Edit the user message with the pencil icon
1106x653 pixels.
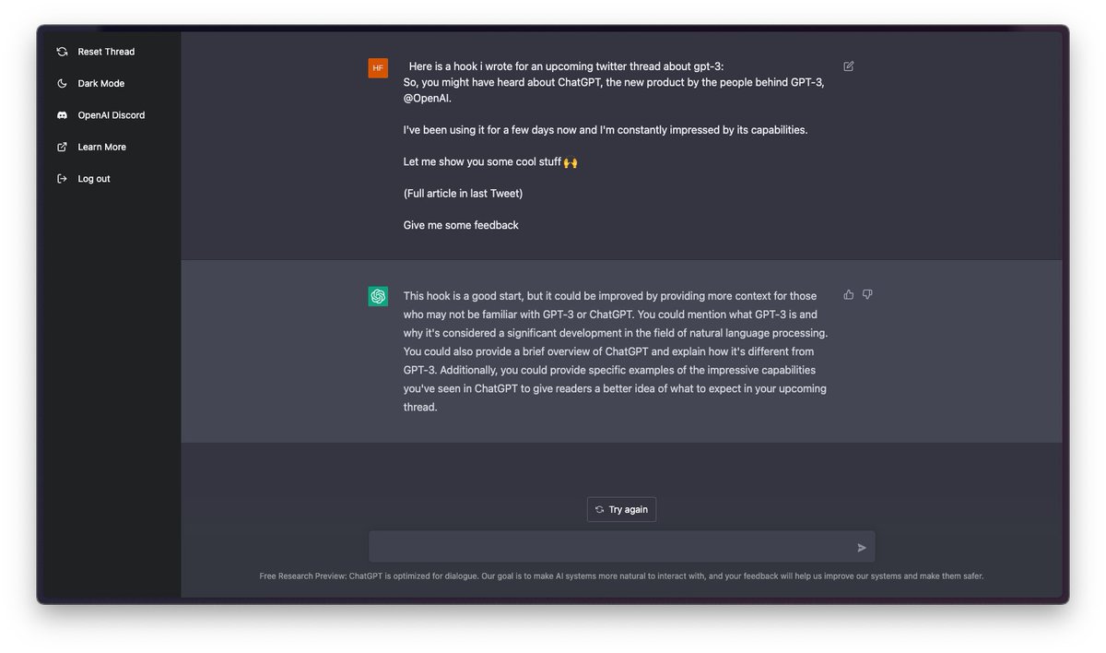(849, 66)
